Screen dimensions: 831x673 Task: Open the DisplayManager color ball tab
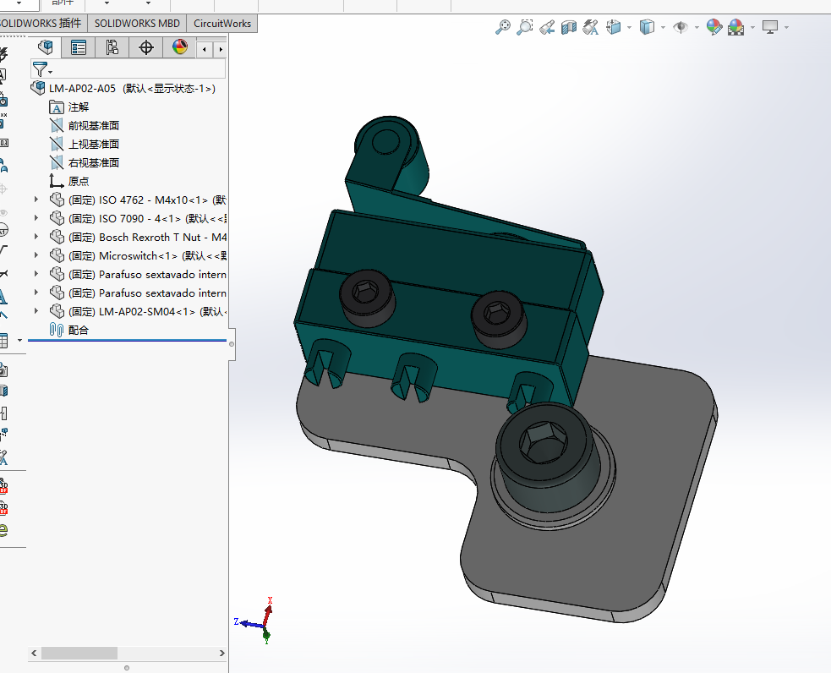coord(180,47)
